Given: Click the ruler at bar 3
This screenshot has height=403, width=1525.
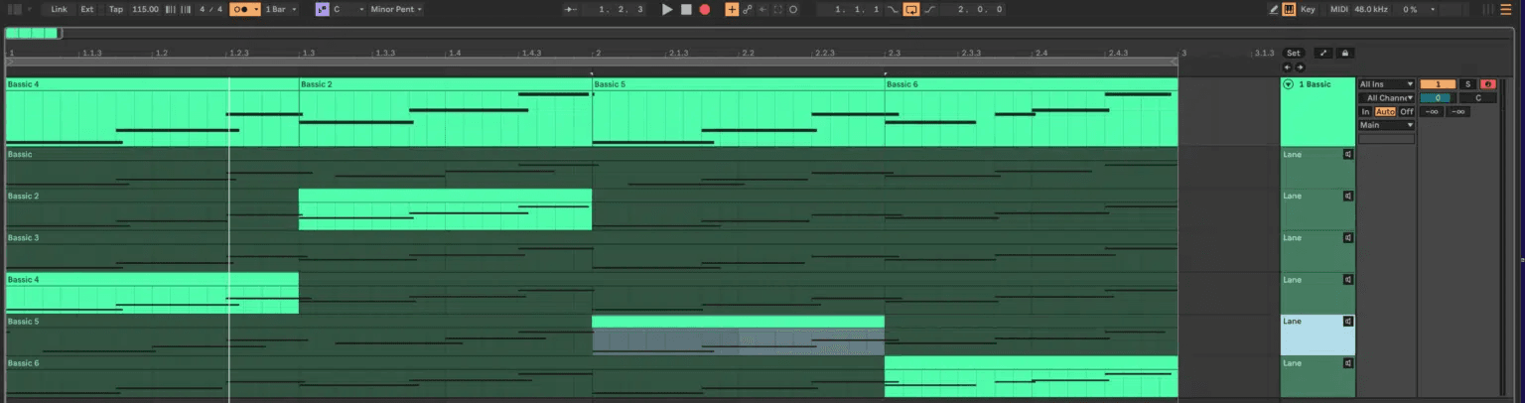Looking at the screenshot, I should (1183, 53).
